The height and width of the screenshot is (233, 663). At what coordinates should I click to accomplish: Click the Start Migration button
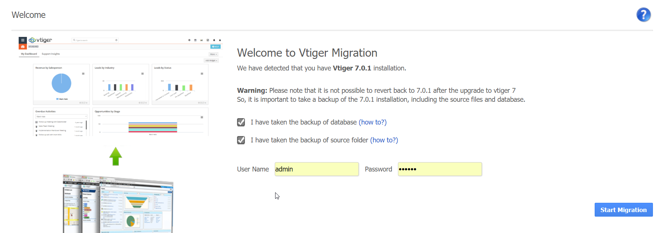[x=623, y=210]
